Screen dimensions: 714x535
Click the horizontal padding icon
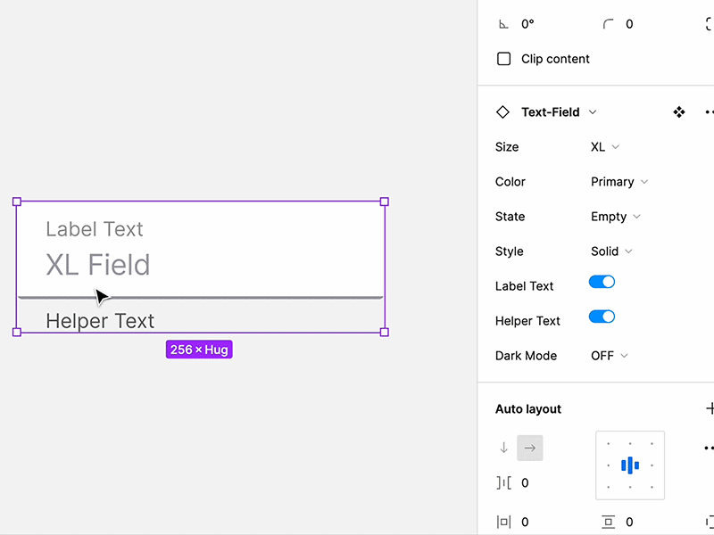point(503,522)
